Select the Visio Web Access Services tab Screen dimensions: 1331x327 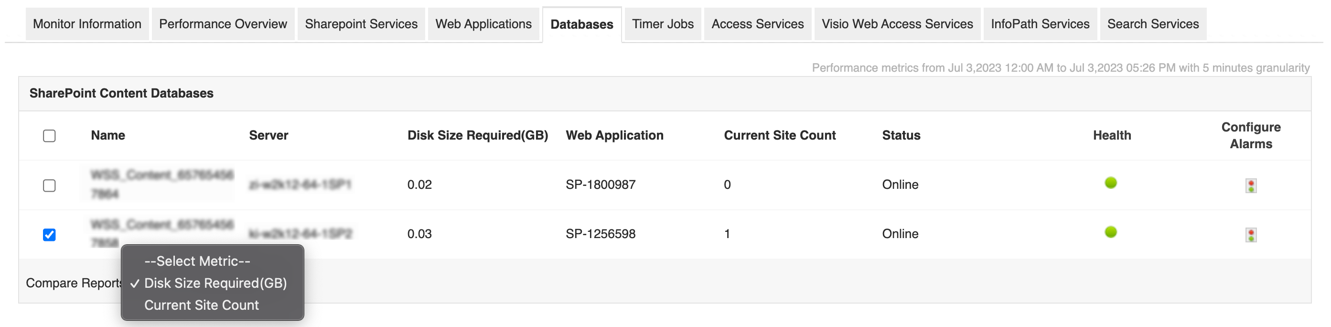pyautogui.click(x=897, y=24)
